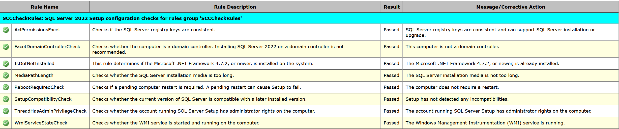619x129 pixels.
Task: Click the passed icon beside MediaPathLength
Action: pos(6,75)
